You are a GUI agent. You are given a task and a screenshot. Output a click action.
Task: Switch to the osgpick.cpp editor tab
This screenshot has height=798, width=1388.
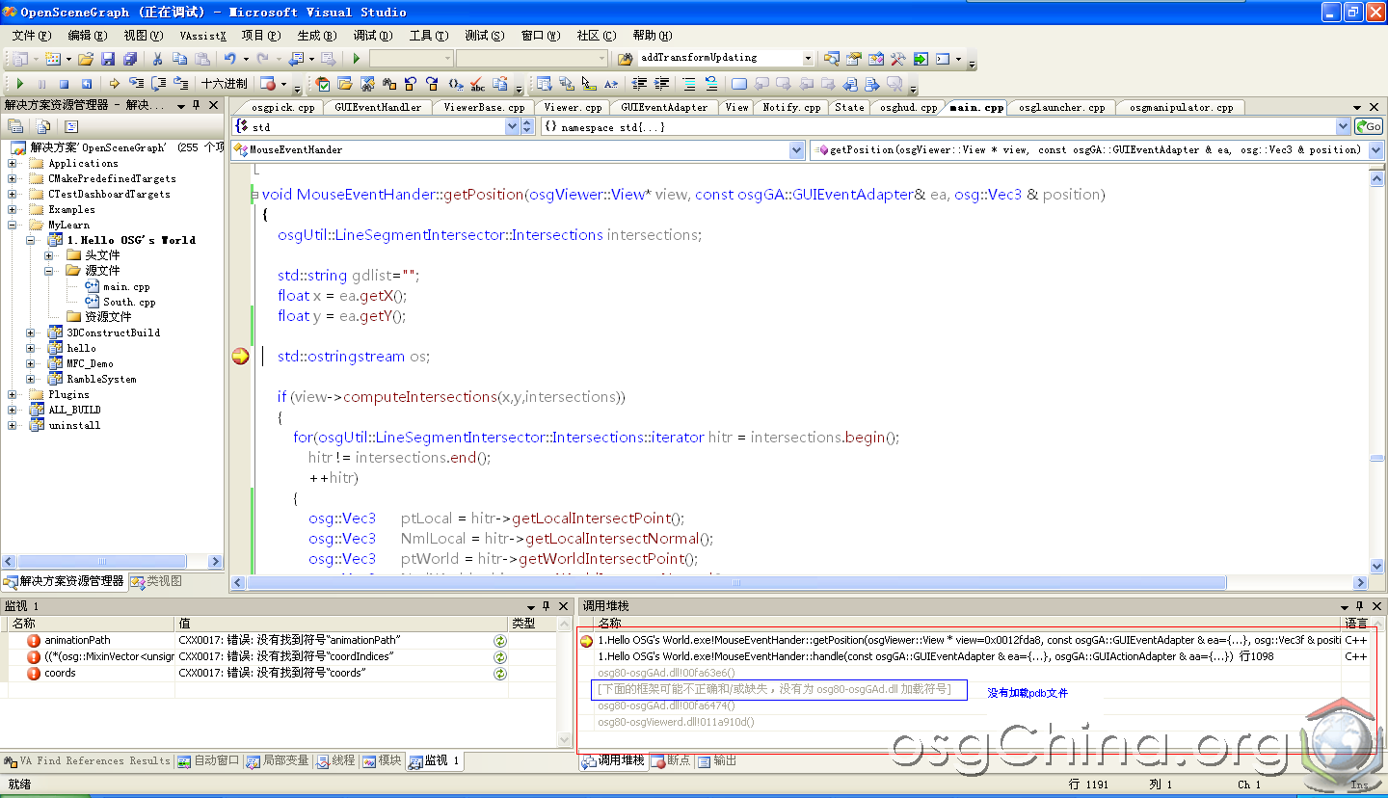[x=282, y=107]
